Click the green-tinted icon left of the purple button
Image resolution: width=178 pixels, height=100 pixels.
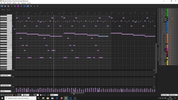coord(15,6)
